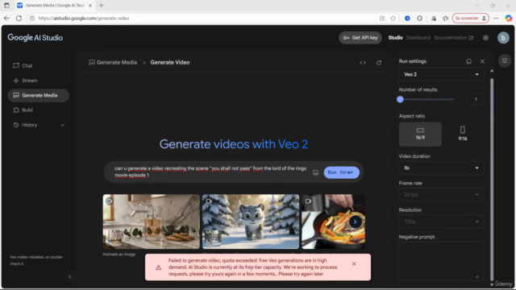Viewport: 516px width, 290px height.
Task: Switch to the Studio tab
Action: pyautogui.click(x=395, y=38)
